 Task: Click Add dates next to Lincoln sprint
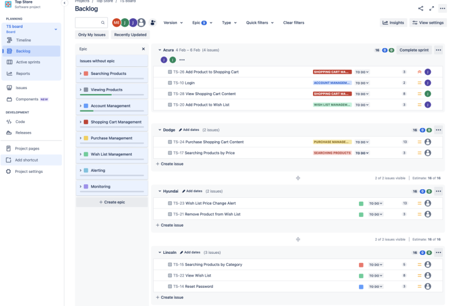190,252
